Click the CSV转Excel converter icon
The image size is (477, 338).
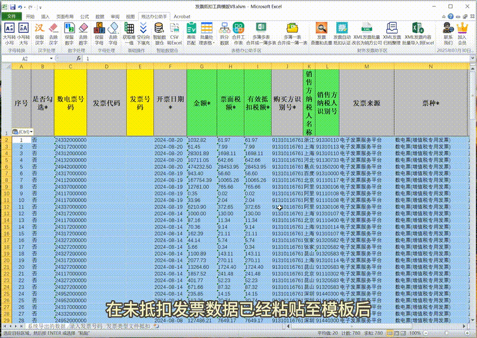click(175, 28)
